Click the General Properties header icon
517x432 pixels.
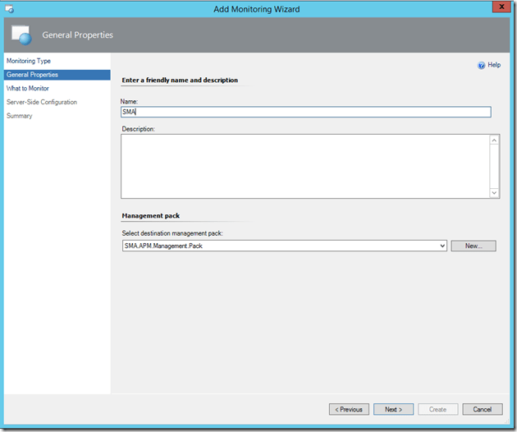click(x=23, y=35)
